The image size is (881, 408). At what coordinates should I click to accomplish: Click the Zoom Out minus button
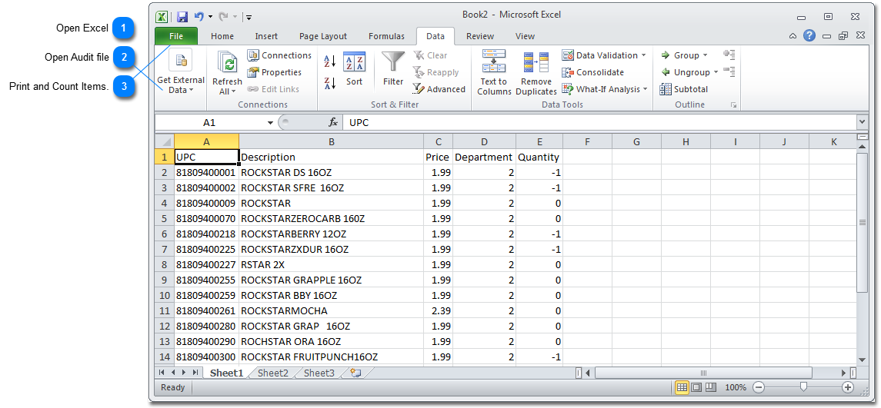point(759,387)
